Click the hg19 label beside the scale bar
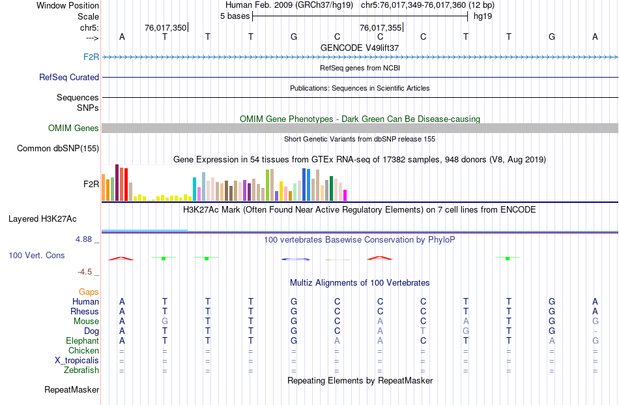619x405 pixels. tap(482, 16)
